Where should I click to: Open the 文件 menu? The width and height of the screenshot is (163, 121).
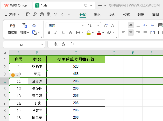(x=12, y=14)
